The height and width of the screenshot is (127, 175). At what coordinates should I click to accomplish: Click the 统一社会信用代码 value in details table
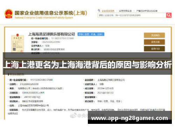(42, 80)
